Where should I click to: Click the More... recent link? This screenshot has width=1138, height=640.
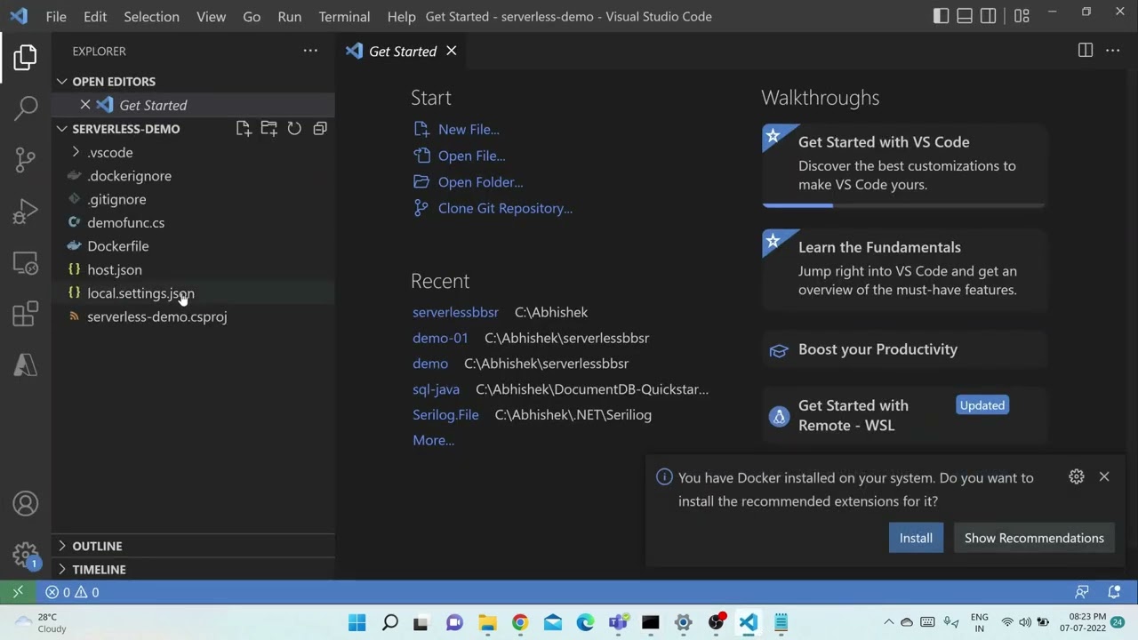click(433, 440)
